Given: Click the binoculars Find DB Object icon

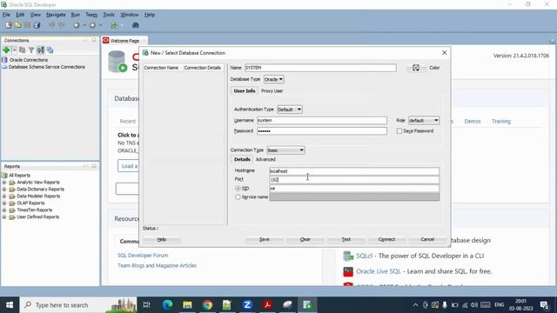Looking at the screenshot, I should pos(136,25).
